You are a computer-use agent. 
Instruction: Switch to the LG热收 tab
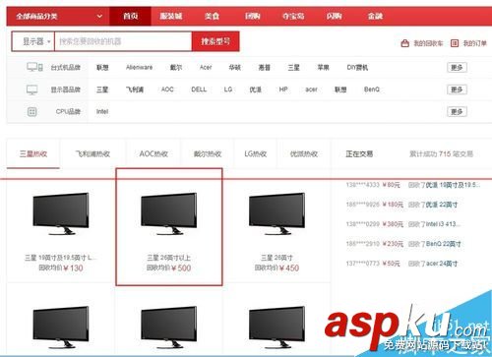point(256,153)
